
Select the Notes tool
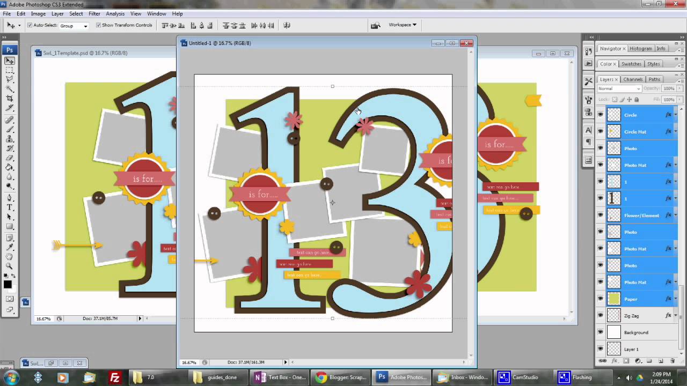10,237
